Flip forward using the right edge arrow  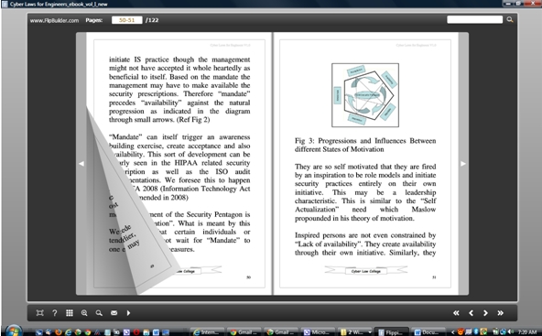tap(463, 164)
